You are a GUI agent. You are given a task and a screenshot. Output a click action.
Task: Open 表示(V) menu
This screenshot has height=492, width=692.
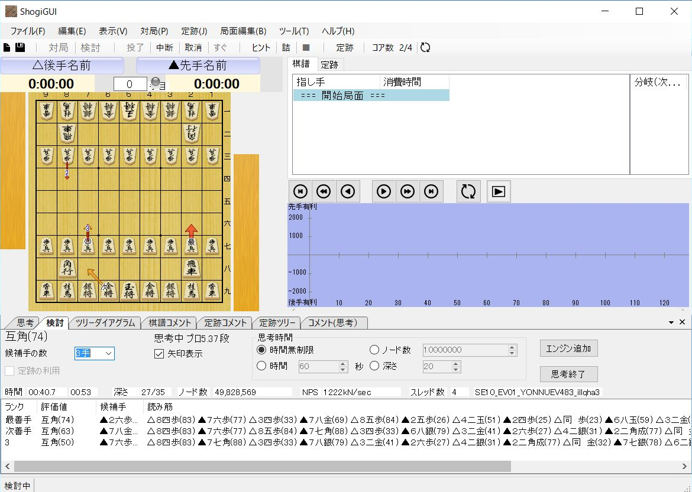(113, 31)
